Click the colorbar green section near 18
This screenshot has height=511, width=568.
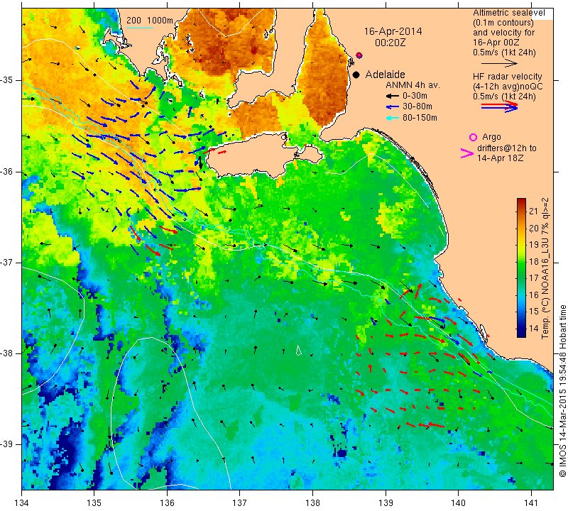tap(521, 261)
